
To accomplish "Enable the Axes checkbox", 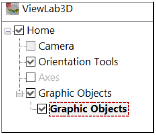I will click(31, 77).
